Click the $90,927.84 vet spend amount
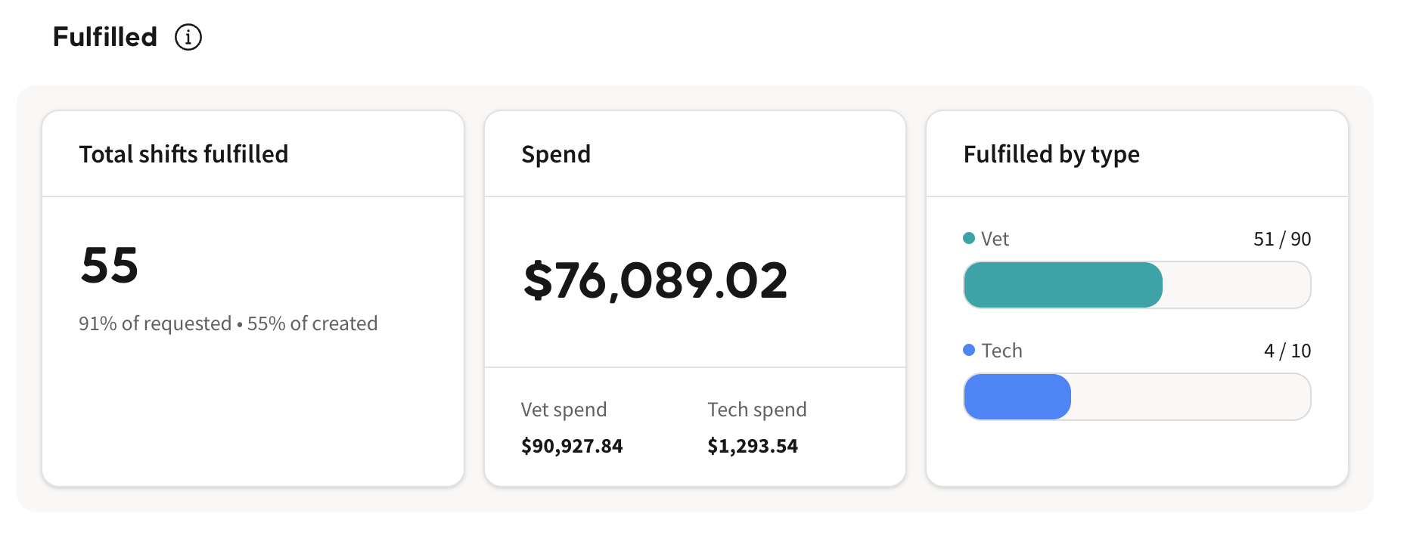The height and width of the screenshot is (535, 1413). click(572, 446)
